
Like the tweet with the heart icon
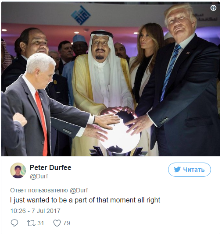[57, 223]
